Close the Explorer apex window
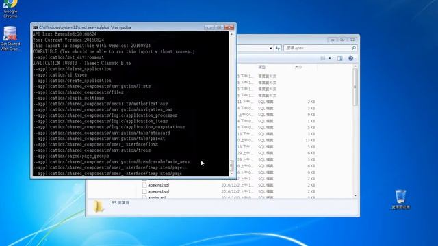This screenshot has height=246, width=438. [352, 40]
